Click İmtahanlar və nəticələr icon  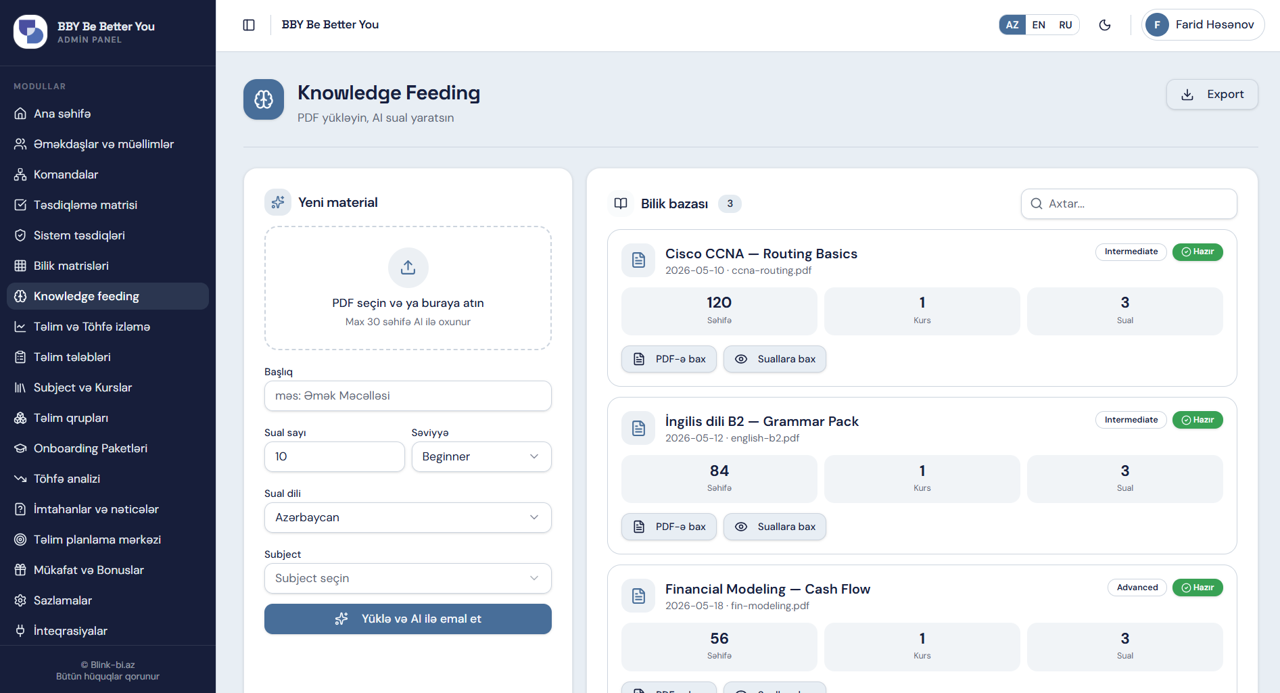pyautogui.click(x=20, y=509)
